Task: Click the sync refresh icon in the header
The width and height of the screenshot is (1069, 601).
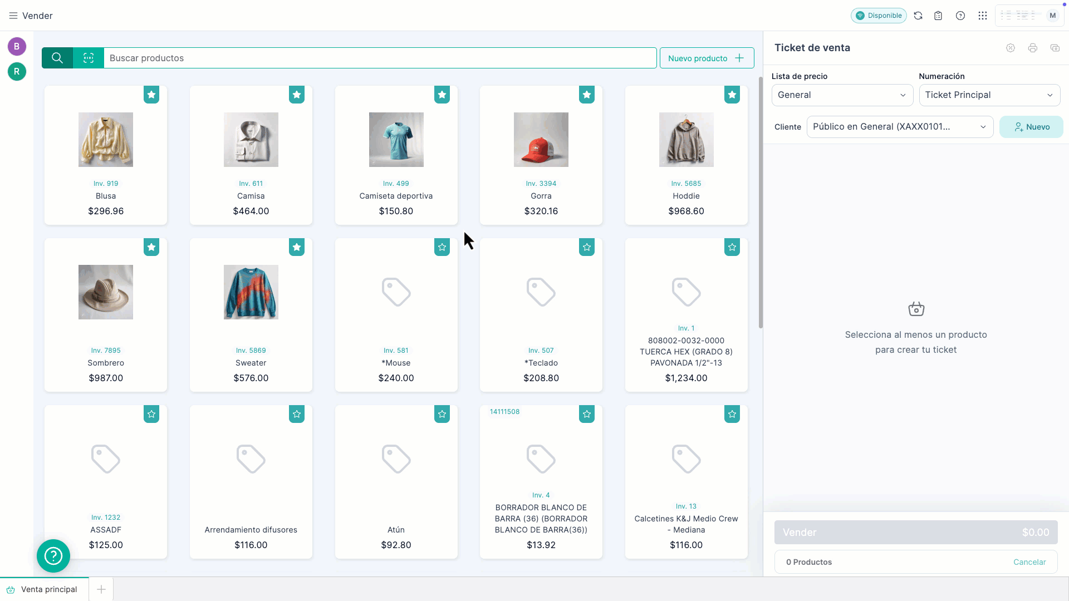Action: tap(918, 16)
